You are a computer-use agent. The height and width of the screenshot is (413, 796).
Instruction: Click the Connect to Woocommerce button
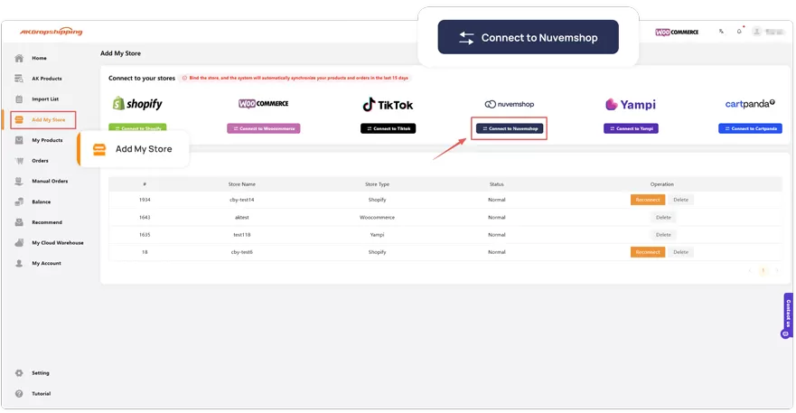point(263,128)
